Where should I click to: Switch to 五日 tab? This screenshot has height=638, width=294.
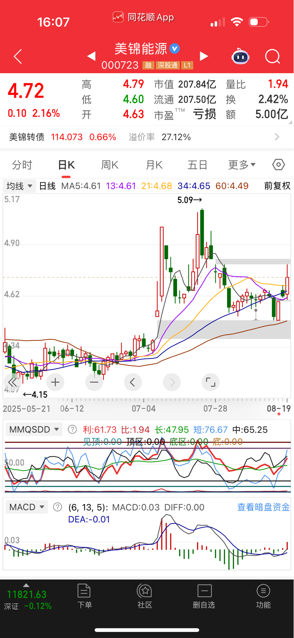coord(198,165)
